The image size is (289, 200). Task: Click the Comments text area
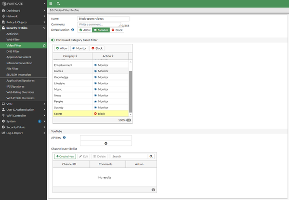(x=99, y=25)
